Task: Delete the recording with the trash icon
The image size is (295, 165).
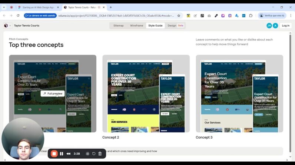Action: (x=100, y=154)
